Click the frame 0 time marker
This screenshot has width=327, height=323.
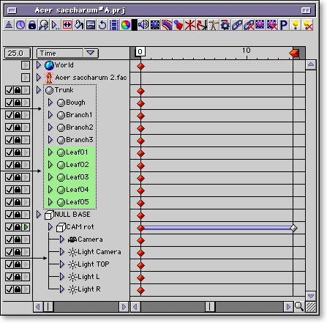140,52
